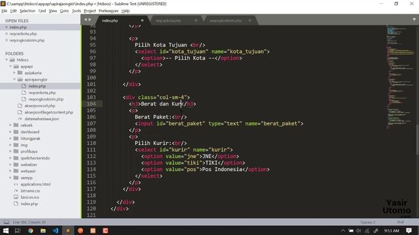Open the View menu
Screen dimensions: 419x235
point(53,11)
